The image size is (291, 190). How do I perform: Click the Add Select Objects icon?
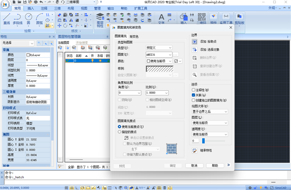tap(195, 50)
